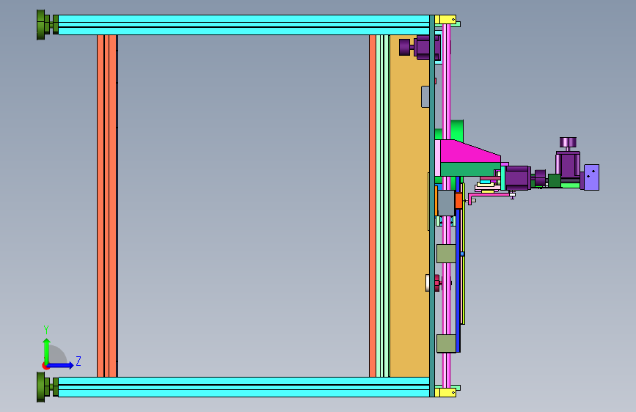Select the tan back panel

click(x=409, y=206)
